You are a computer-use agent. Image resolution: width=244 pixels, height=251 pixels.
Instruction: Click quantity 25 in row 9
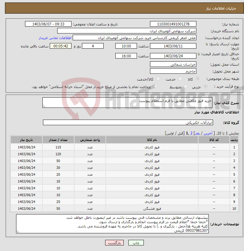(x=58, y=202)
